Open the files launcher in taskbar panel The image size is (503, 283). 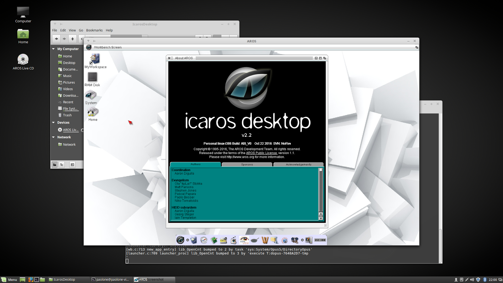point(42,280)
